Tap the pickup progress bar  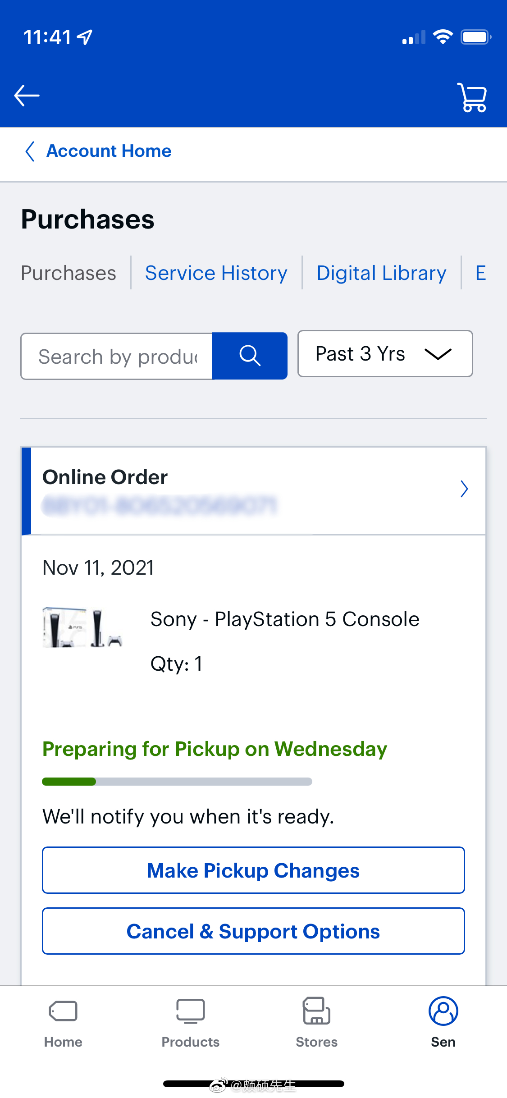(x=177, y=782)
